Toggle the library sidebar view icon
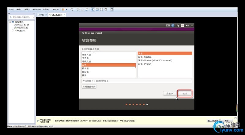This screenshot has width=245, height=135. pos(93,10)
